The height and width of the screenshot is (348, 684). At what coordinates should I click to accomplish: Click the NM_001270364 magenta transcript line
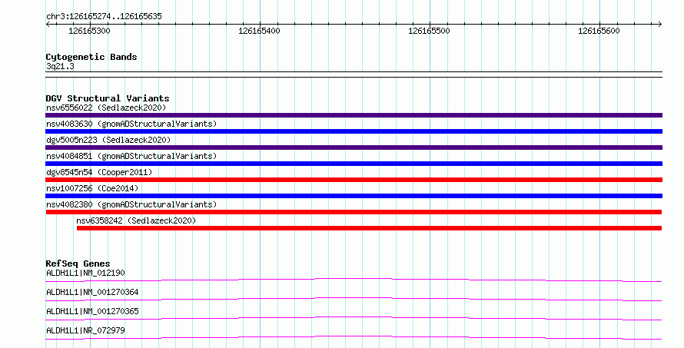(x=354, y=299)
